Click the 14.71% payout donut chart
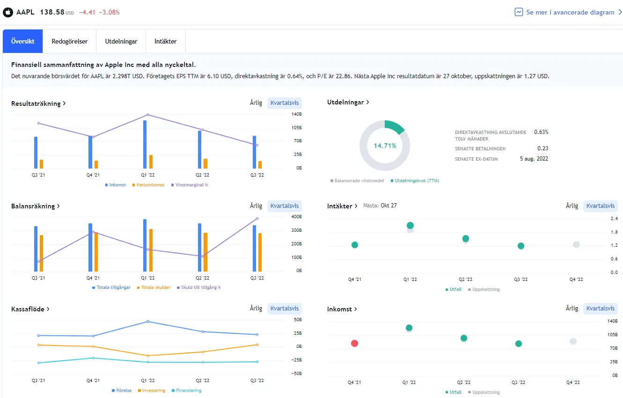623x398 pixels. 385,146
